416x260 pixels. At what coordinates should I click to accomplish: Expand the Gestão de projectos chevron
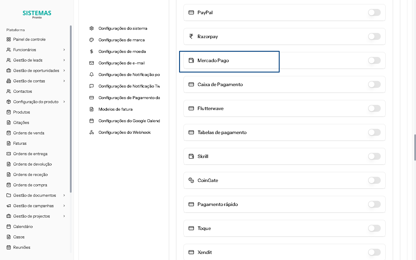point(64,216)
